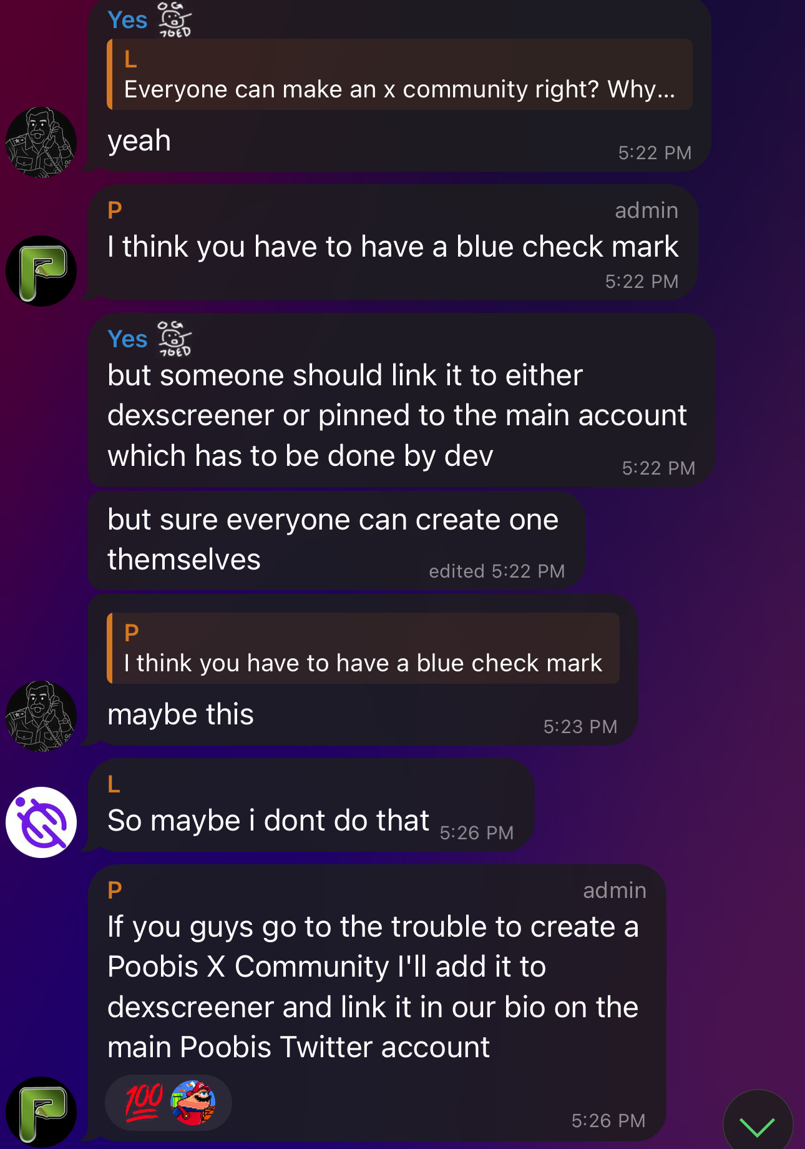
Task: Tap the doodle badge beside Yes in the dexscreener message
Action: coord(174,338)
